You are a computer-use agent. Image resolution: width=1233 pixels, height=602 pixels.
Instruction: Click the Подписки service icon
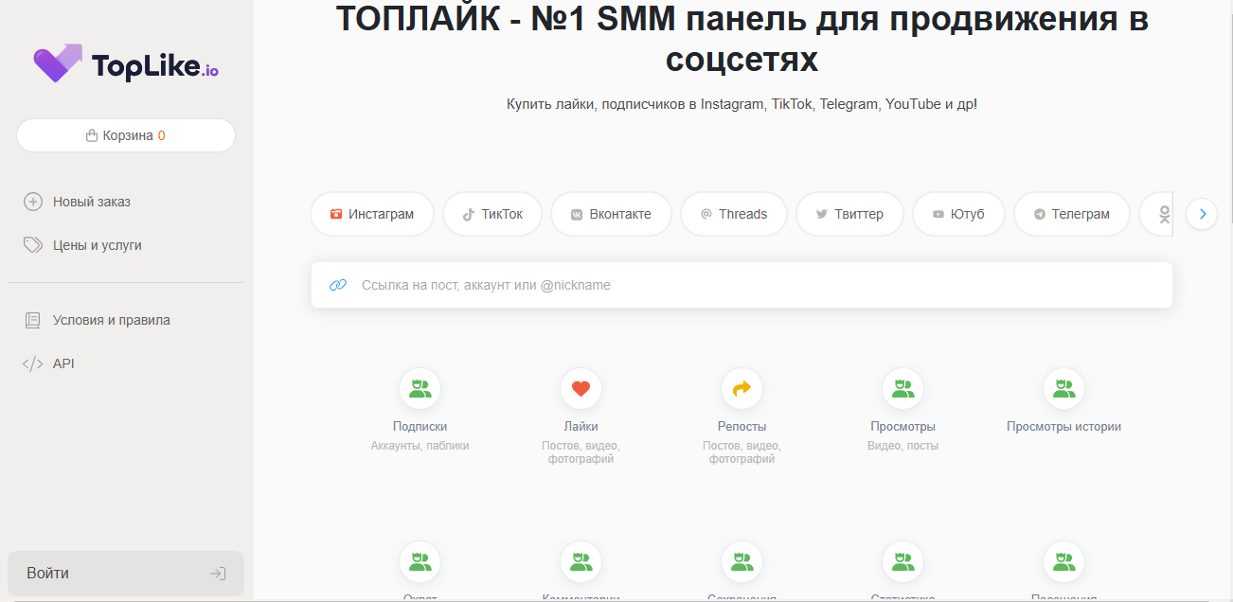tap(420, 388)
